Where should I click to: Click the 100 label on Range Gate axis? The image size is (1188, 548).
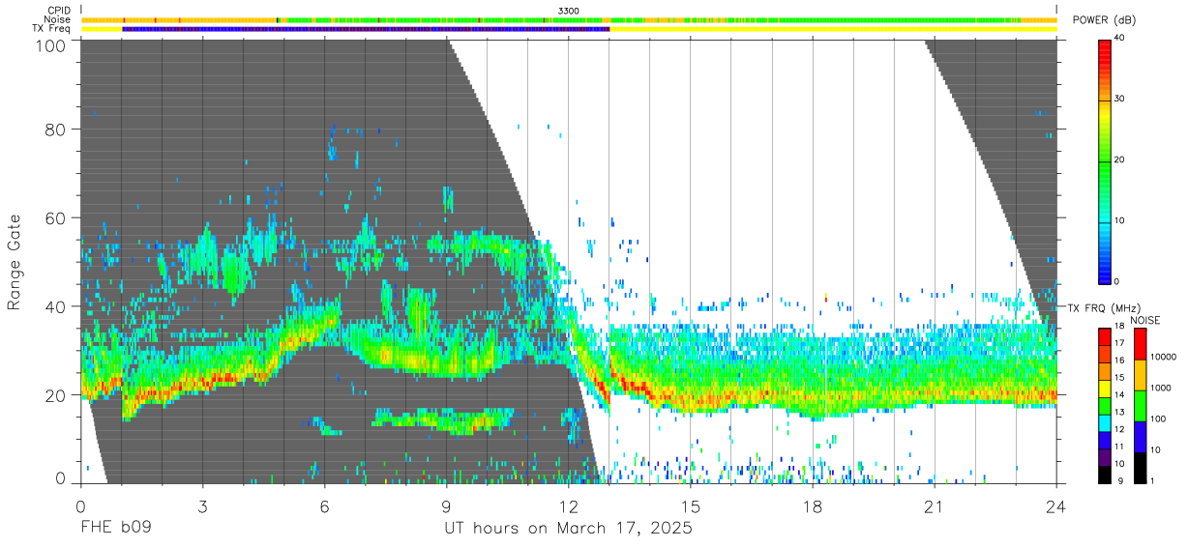[51, 44]
